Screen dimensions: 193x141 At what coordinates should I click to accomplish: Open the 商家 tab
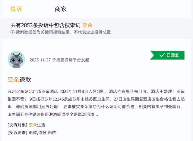61,9
